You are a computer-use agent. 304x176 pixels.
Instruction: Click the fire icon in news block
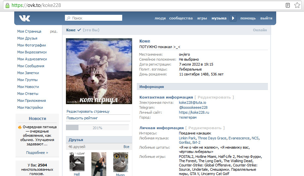coord(20,127)
